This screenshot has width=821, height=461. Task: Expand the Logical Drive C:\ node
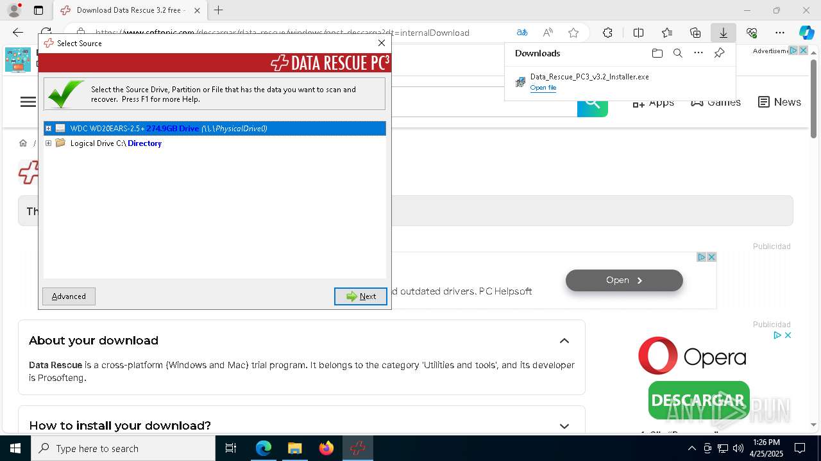pos(48,143)
